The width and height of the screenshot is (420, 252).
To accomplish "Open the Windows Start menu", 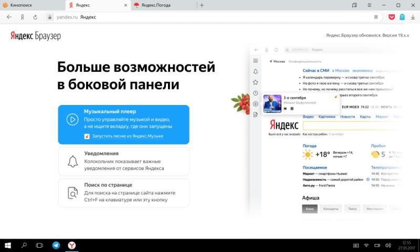I will pyautogui.click(x=8, y=245).
